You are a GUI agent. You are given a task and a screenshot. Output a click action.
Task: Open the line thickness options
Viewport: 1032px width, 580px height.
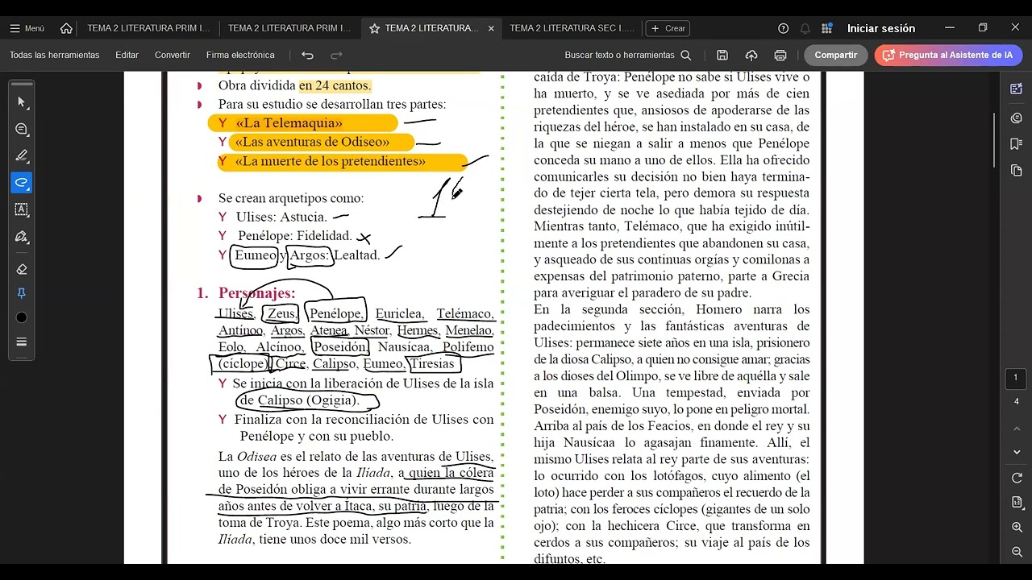pos(22,342)
